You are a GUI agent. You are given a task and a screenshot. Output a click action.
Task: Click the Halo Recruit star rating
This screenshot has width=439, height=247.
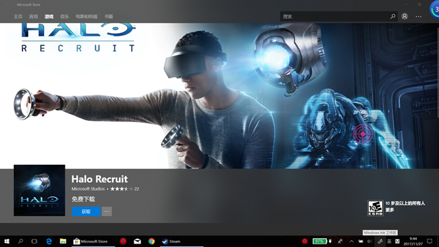[x=122, y=189]
